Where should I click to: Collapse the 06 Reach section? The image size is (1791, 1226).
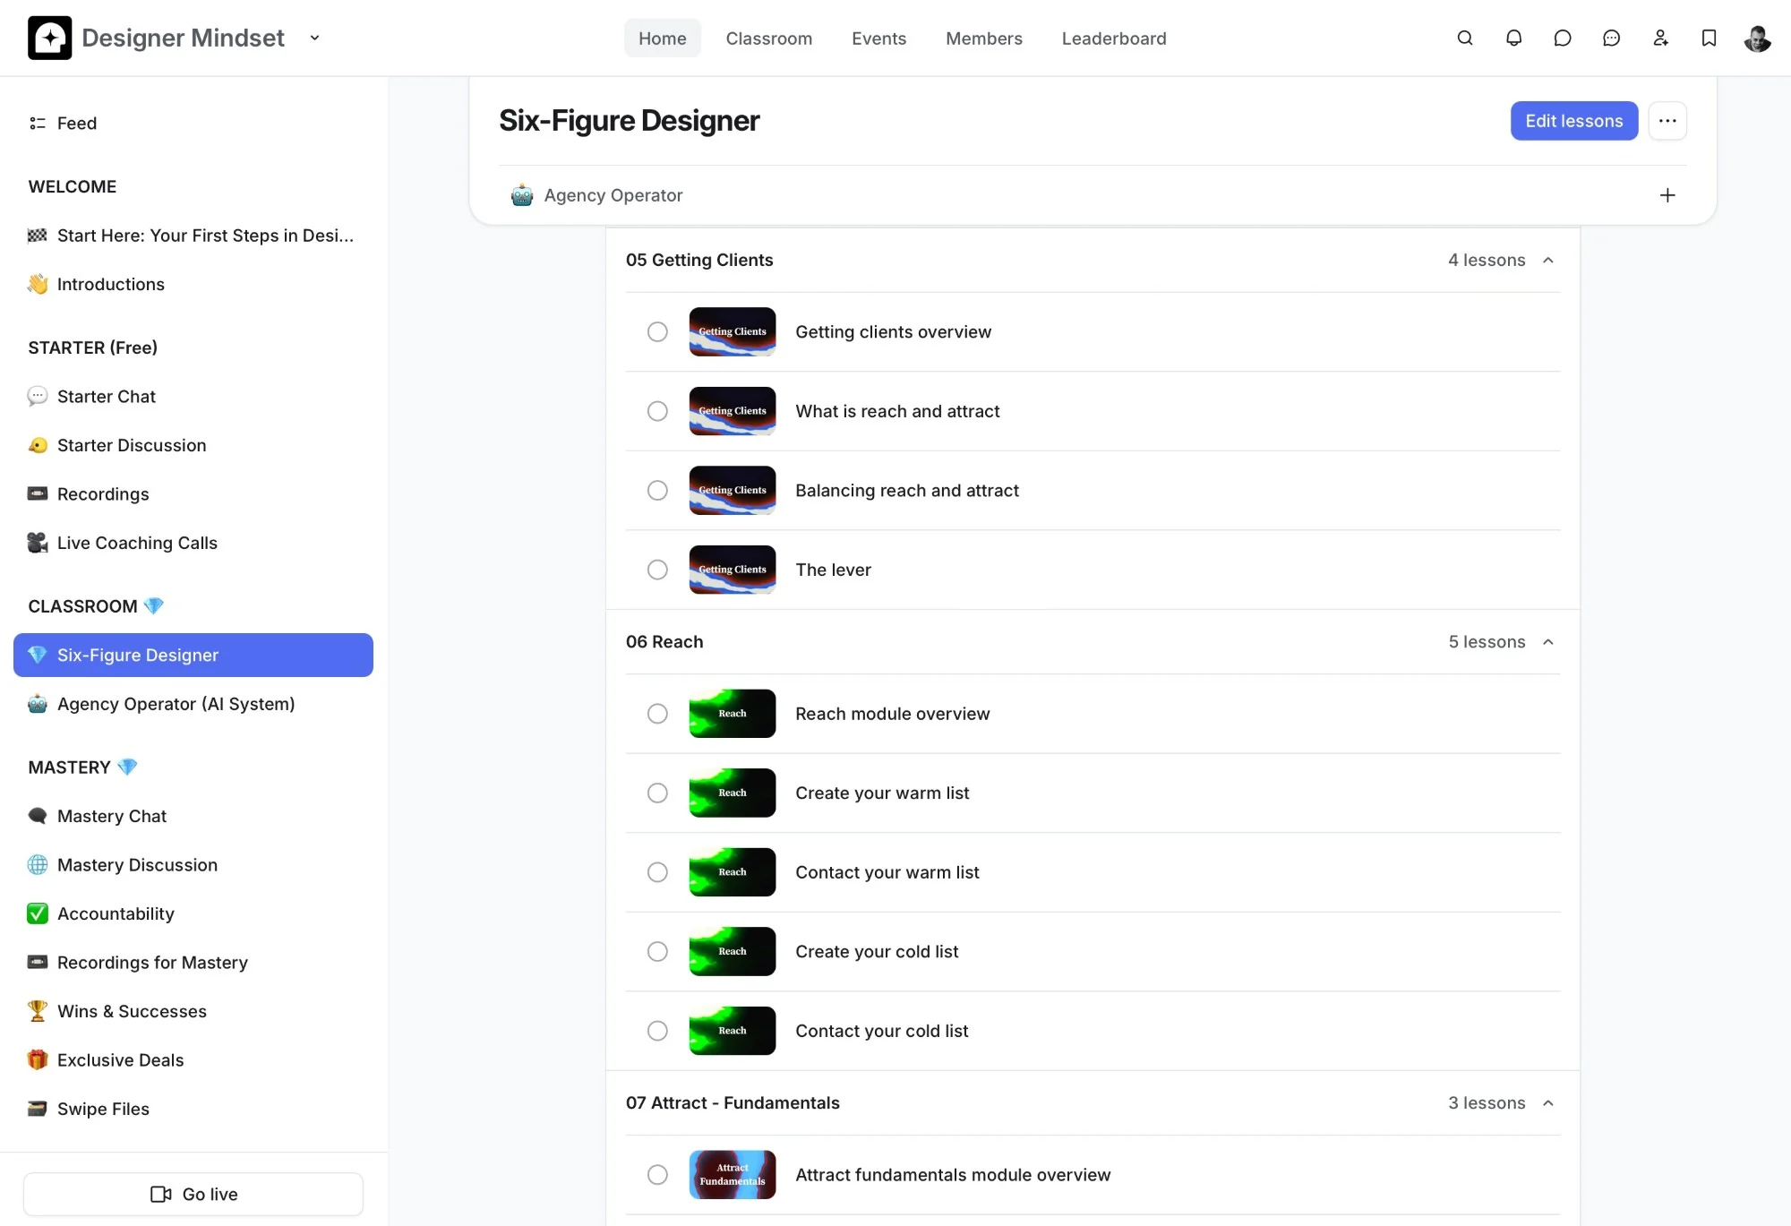click(1548, 642)
